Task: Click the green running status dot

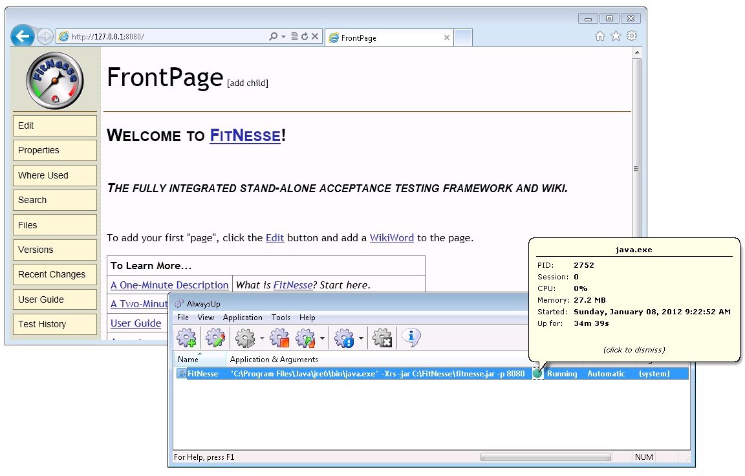Action: point(537,374)
